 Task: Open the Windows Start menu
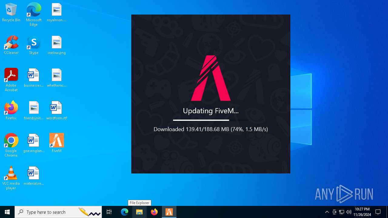pos(7,212)
